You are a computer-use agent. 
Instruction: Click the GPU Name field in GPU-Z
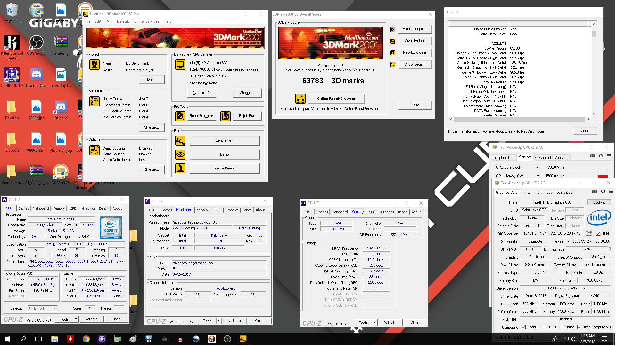[x=553, y=203]
